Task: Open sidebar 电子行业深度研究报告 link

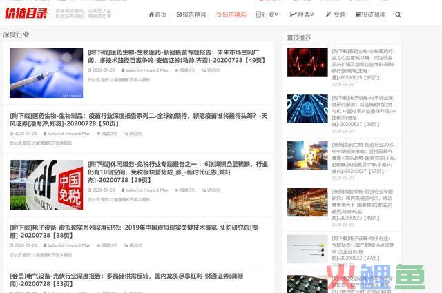Action: pos(364,111)
